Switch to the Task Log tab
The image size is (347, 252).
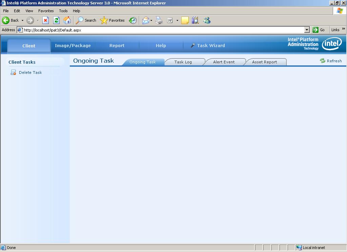[x=183, y=62]
